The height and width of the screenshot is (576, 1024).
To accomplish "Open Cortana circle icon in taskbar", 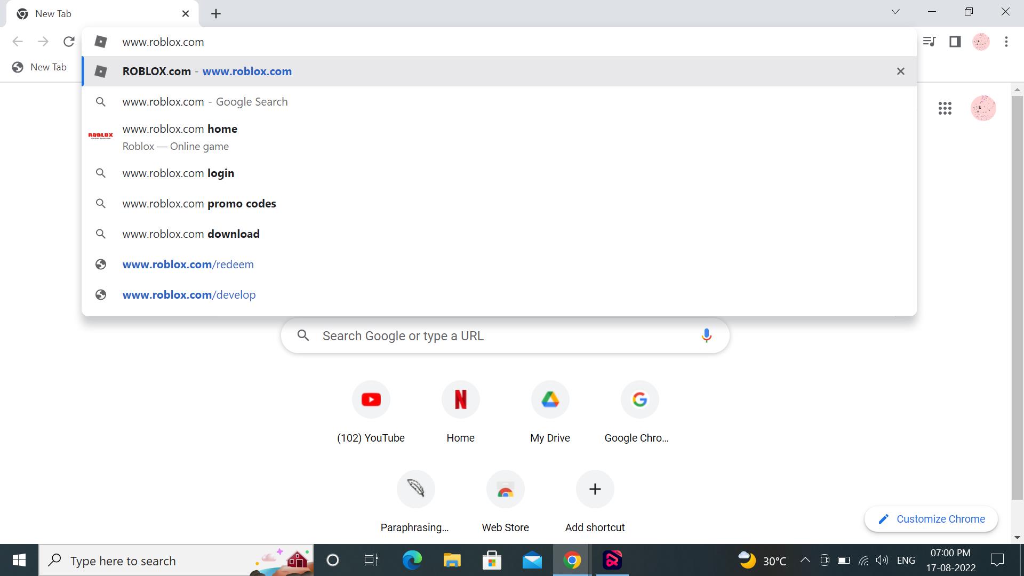I will click(x=333, y=560).
